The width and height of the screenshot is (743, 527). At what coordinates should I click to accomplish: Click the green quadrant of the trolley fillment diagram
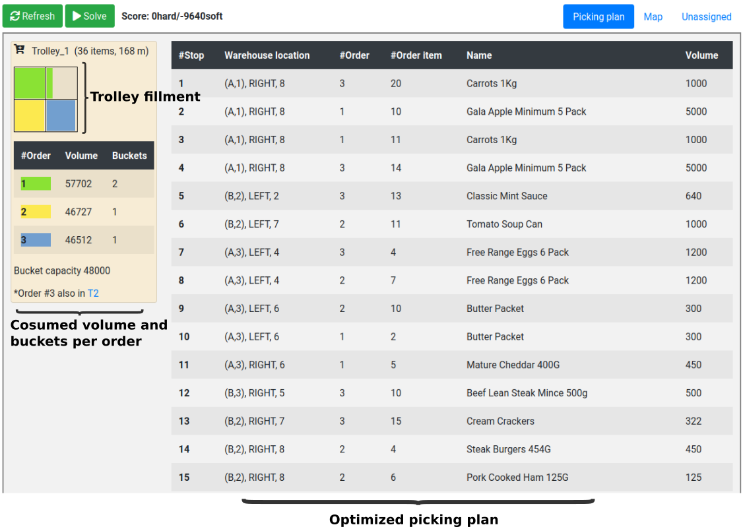click(29, 82)
